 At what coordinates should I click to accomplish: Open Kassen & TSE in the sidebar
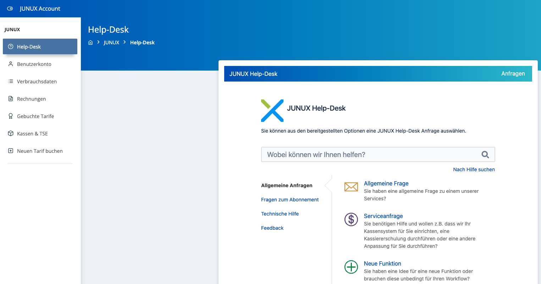[40, 133]
